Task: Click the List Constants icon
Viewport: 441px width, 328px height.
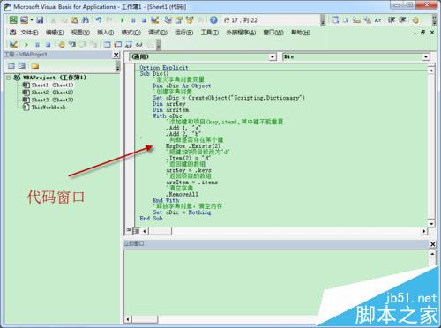Action: [x=346, y=20]
